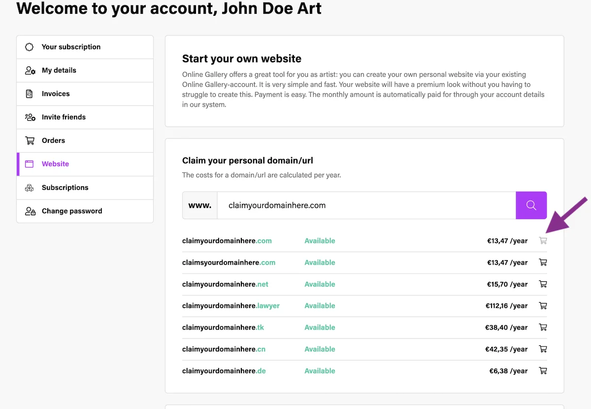The image size is (591, 409).
Task: Click the €38,40 /year price
Action: click(507, 328)
